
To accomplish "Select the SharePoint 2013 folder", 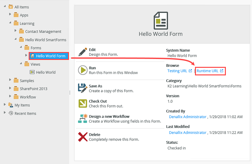I will (x=33, y=89).
